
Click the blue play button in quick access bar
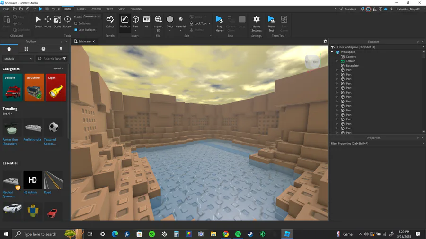click(41, 9)
